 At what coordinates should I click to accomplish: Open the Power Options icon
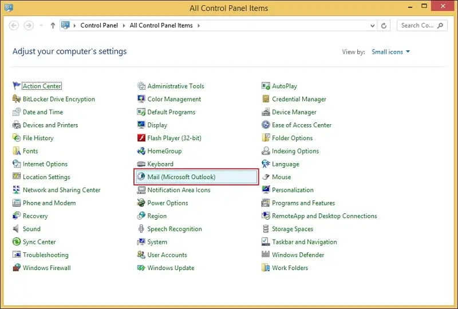click(141, 203)
